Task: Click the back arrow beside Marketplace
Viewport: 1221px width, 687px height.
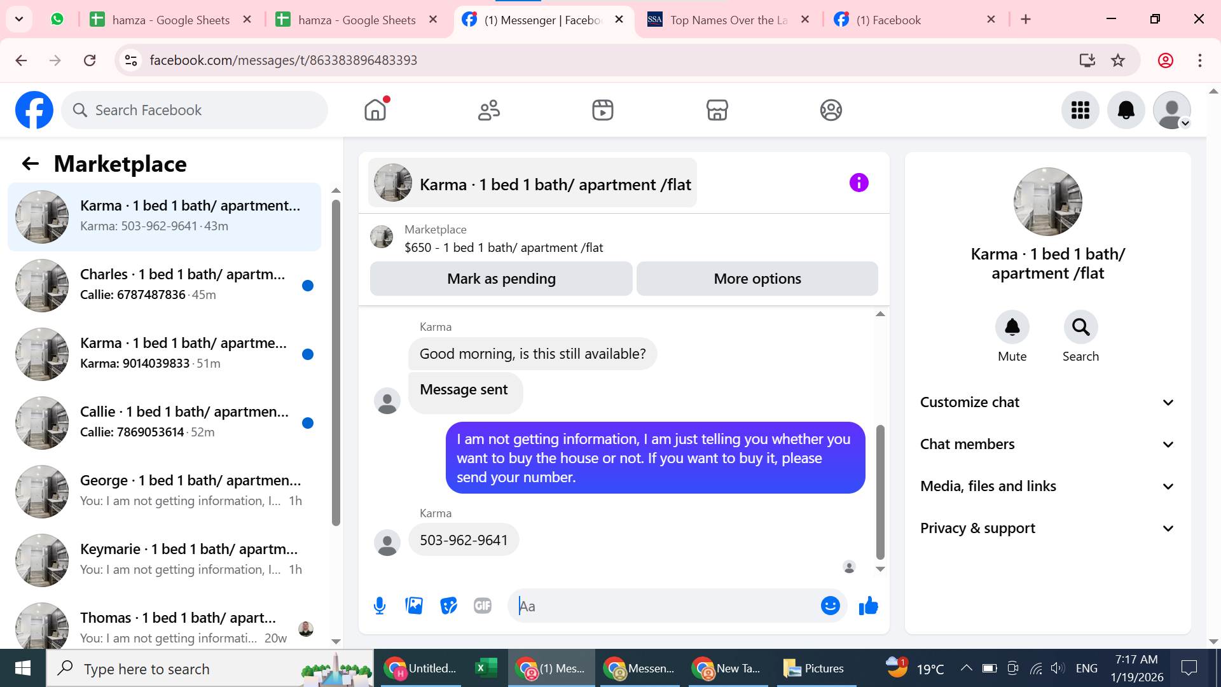Action: pyautogui.click(x=30, y=164)
